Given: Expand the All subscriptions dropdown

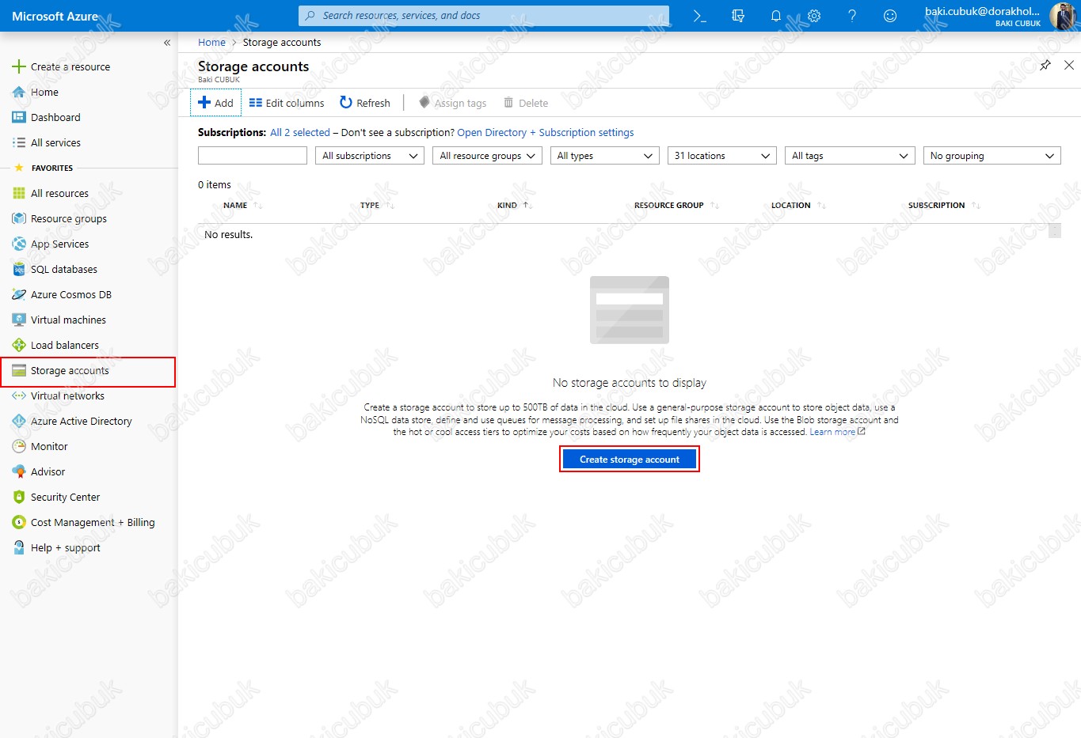Looking at the screenshot, I should (369, 156).
